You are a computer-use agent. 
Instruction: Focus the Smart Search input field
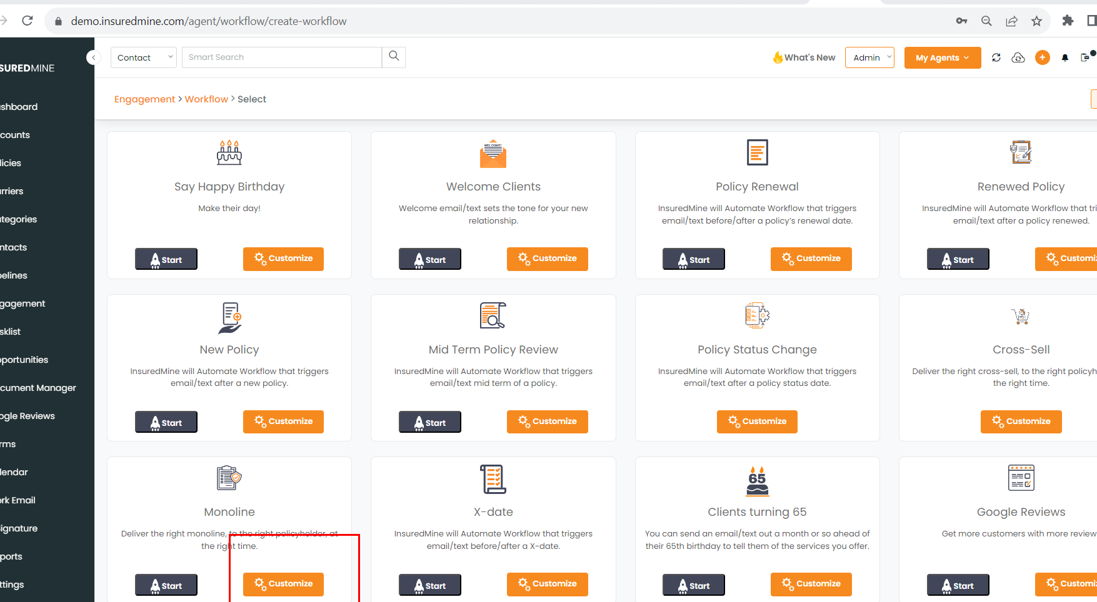pos(282,57)
